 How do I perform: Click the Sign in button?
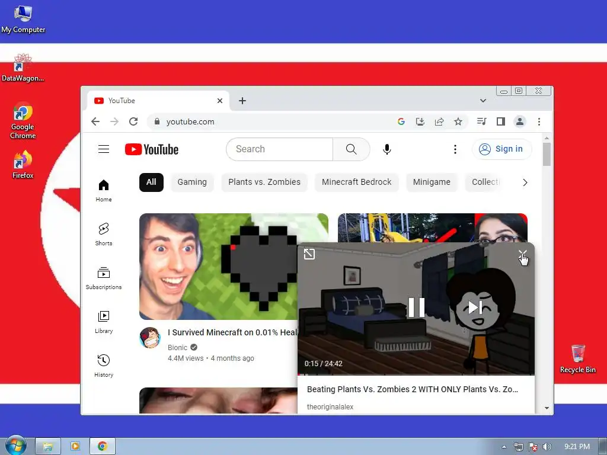[x=501, y=149]
